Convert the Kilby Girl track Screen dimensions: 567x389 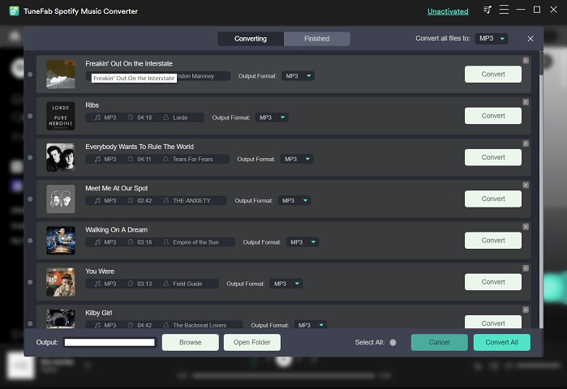pos(493,322)
